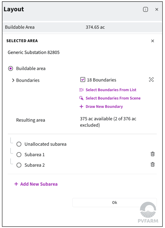
Task: Click the cursor icon for Select Boundaries From Scene
Action: coord(81,98)
